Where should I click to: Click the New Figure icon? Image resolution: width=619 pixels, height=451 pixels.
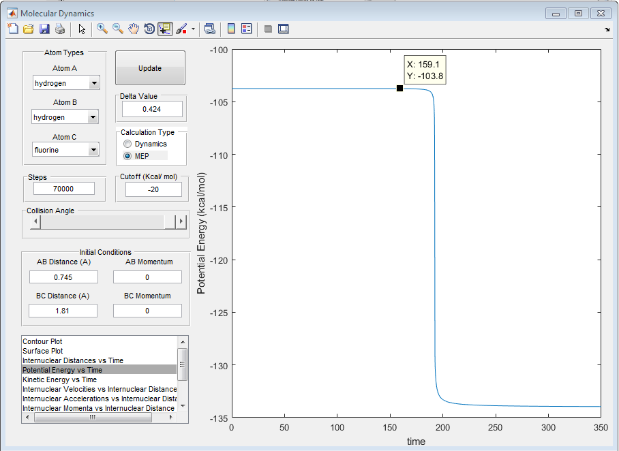(x=13, y=29)
